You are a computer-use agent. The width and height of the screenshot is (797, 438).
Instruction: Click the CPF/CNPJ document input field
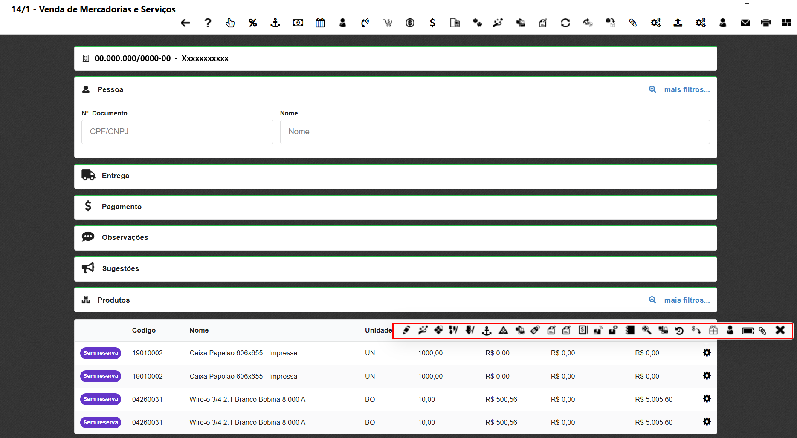[177, 132]
